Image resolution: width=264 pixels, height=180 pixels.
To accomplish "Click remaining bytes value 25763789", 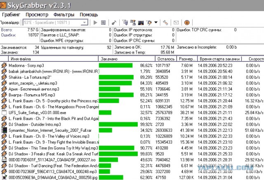I will point(164,112).
